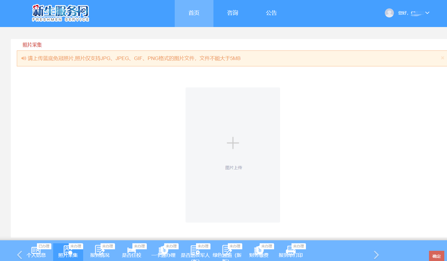The image size is (447, 261).
Task: Open the 一卡通办理 step icon
Action: (x=163, y=250)
